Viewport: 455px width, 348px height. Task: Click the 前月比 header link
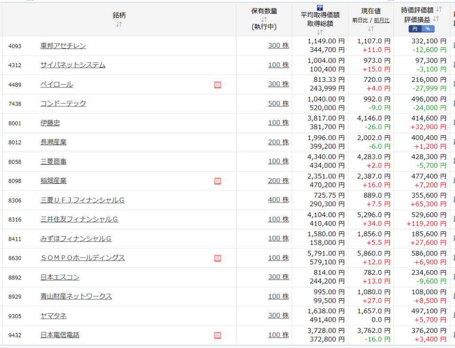coord(382,20)
